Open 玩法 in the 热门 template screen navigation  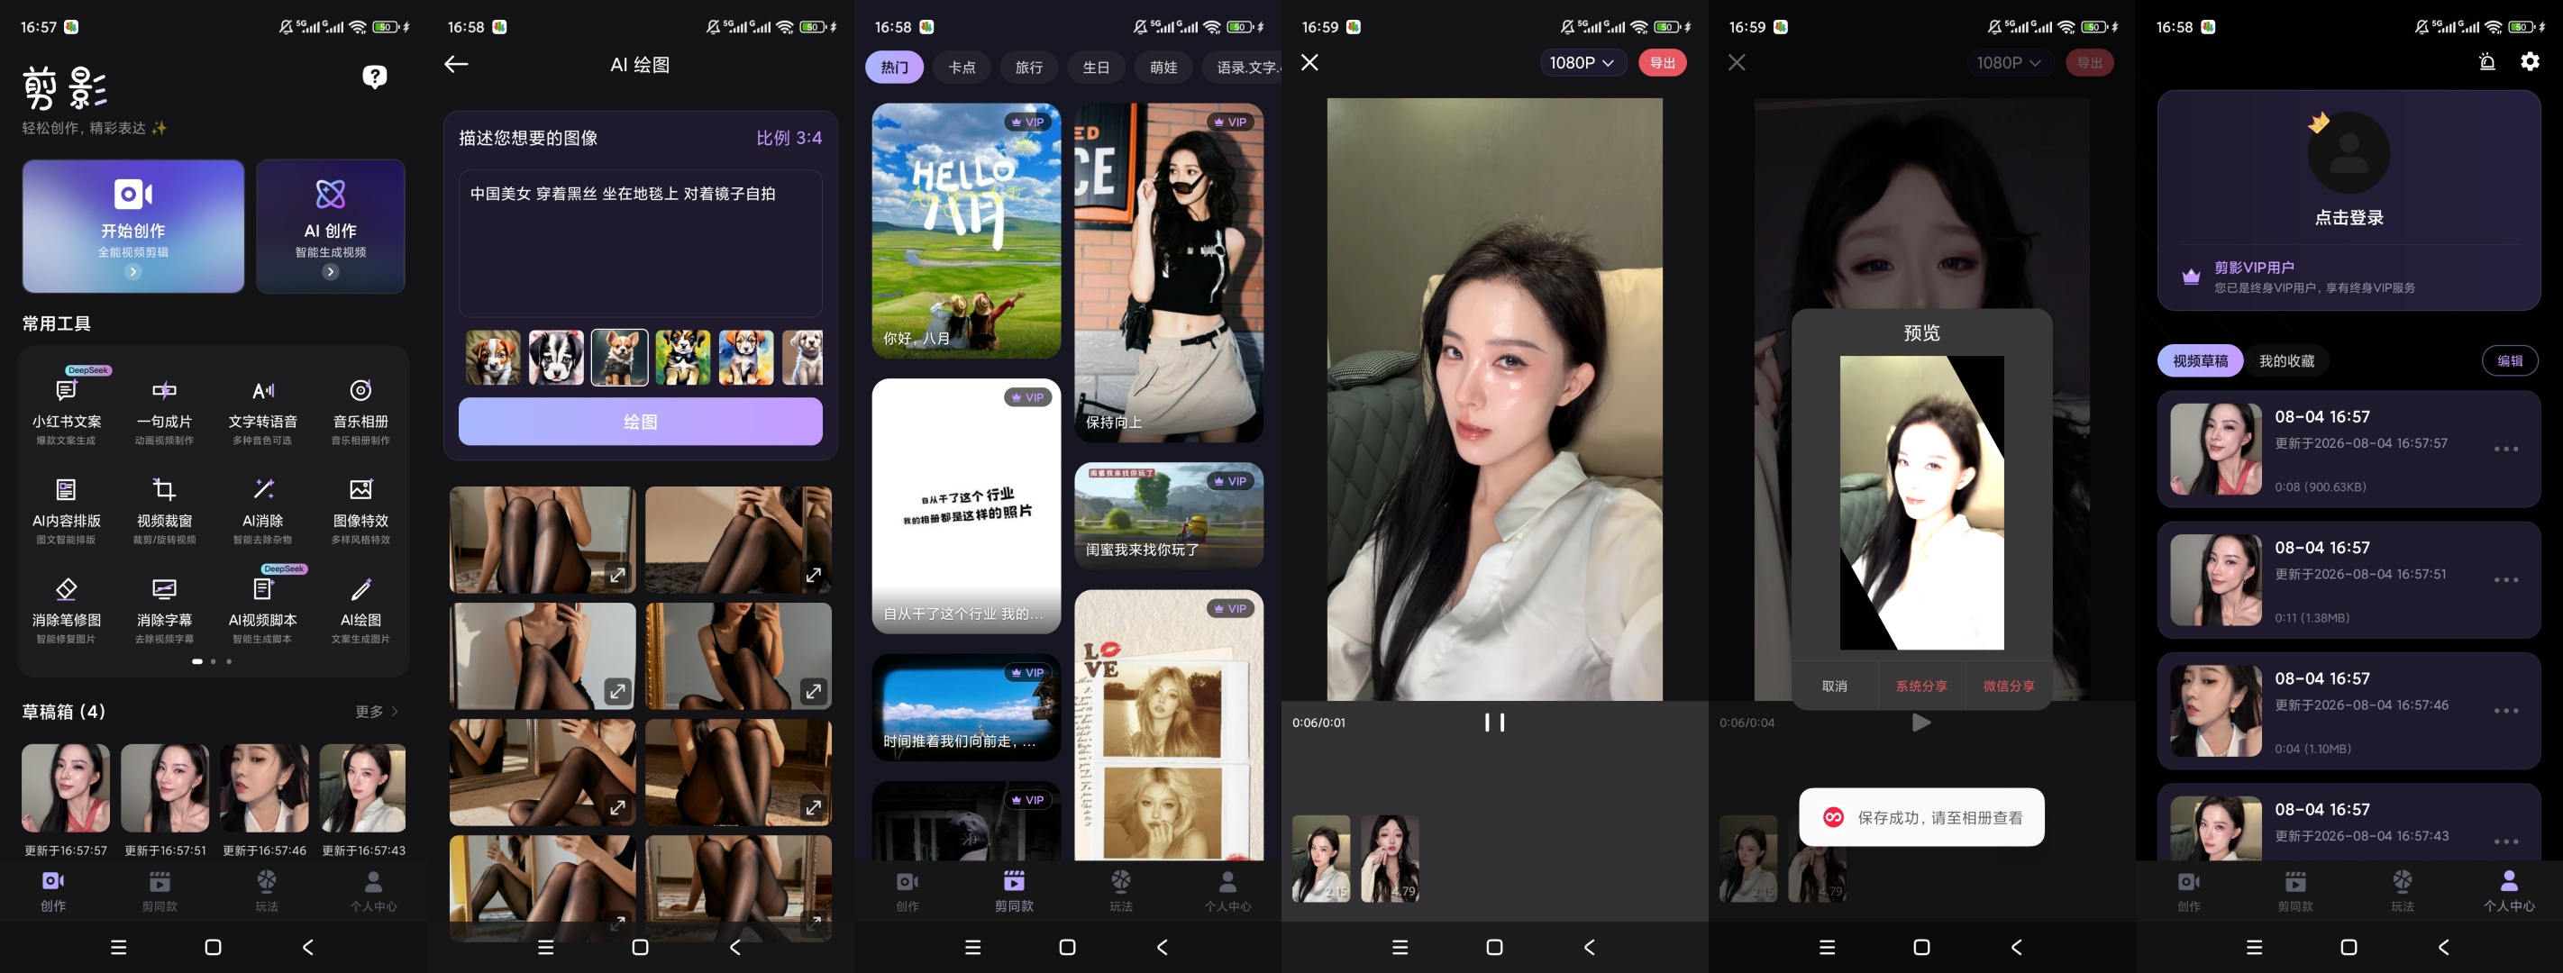(x=1121, y=891)
